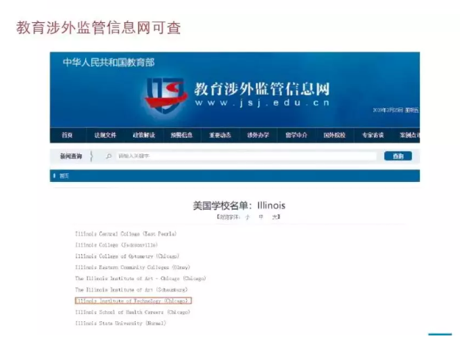The width and height of the screenshot is (470, 351).
Task: Open the 重要动态 navigation item
Action: click(220, 135)
